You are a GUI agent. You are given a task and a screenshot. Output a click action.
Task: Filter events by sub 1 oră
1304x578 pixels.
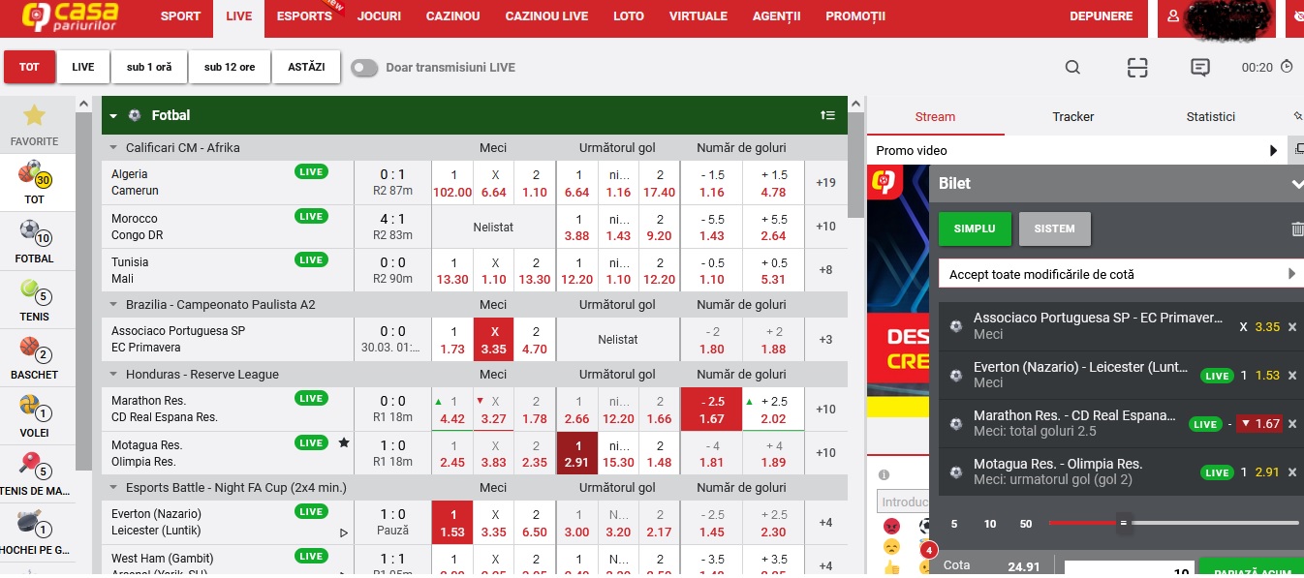(149, 67)
